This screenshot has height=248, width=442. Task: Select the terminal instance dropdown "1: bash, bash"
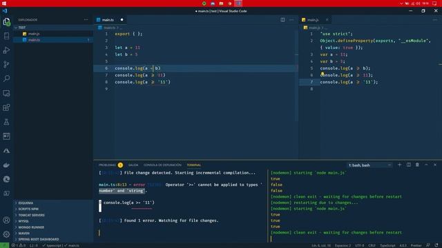pos(369,165)
